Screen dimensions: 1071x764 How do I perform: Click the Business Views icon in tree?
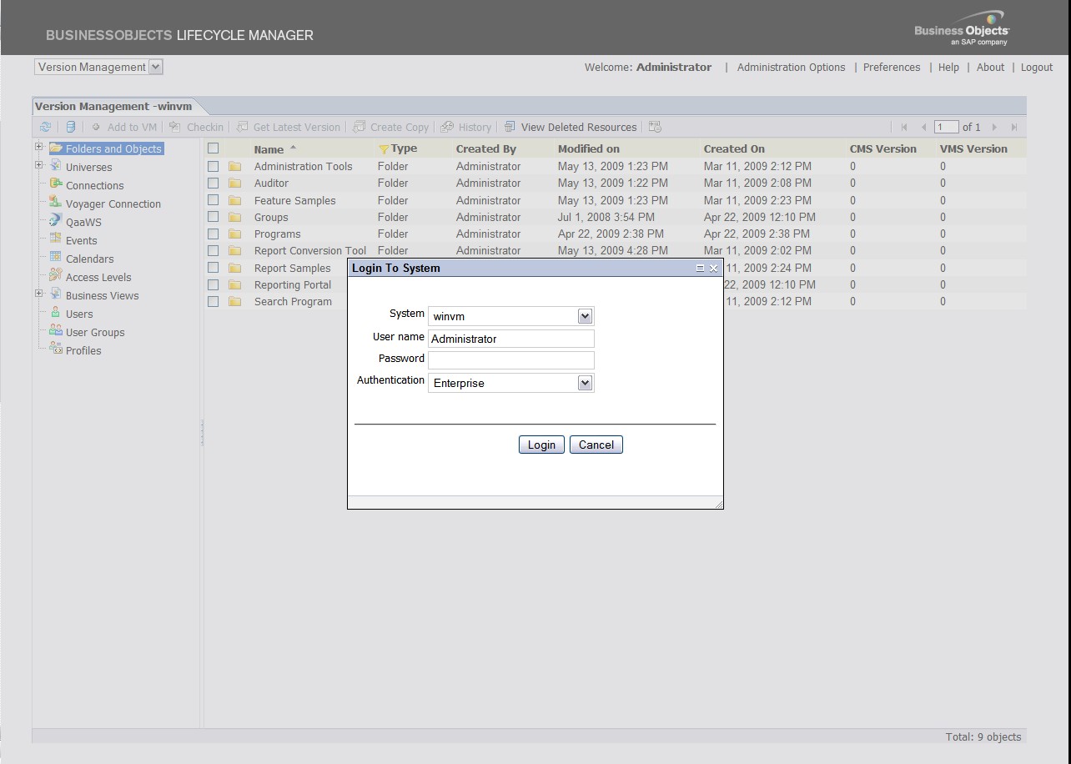click(55, 294)
